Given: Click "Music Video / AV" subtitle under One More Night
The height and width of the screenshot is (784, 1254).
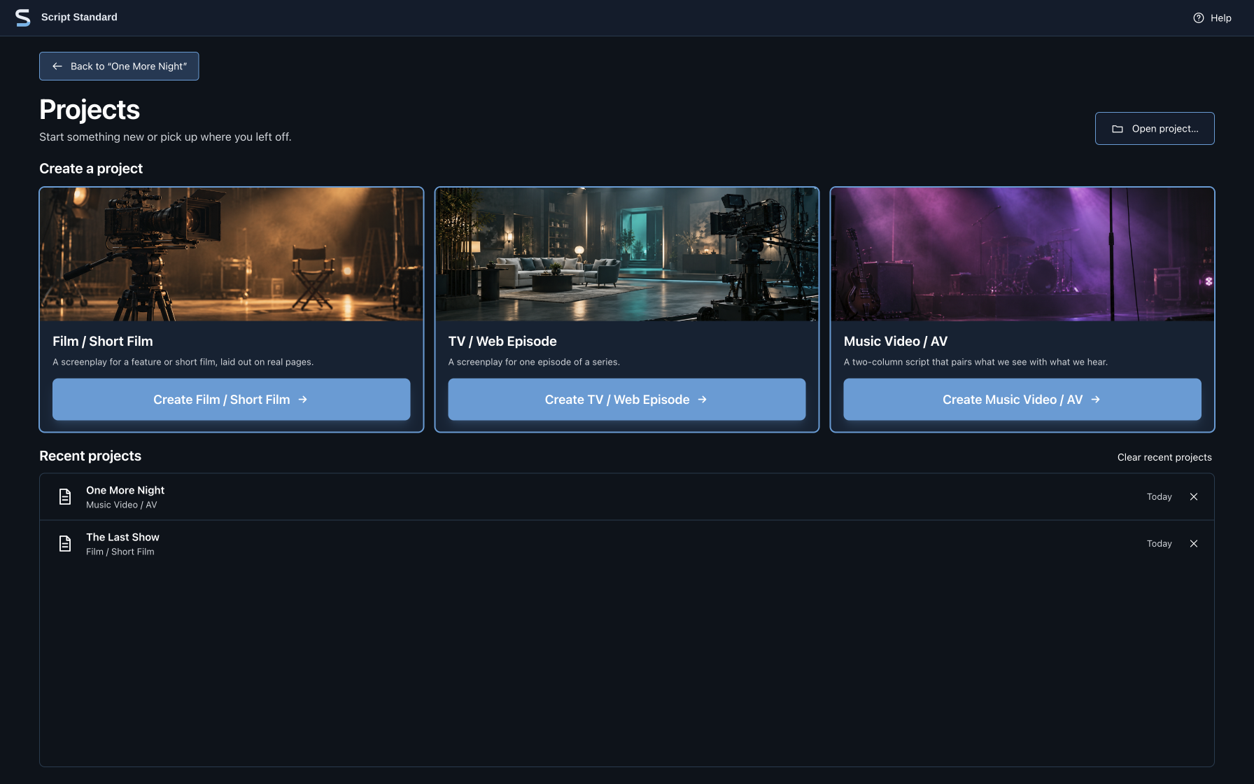Looking at the screenshot, I should [122, 505].
